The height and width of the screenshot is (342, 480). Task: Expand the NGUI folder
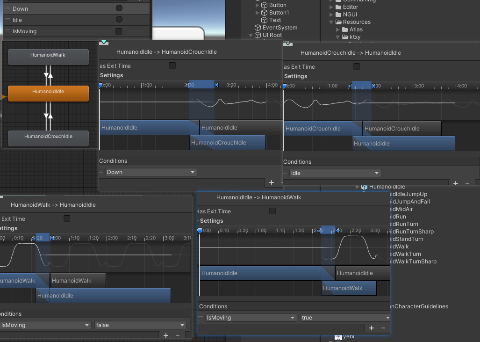331,15
